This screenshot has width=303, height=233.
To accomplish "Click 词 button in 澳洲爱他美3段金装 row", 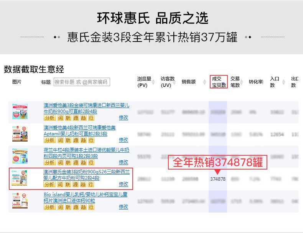I will 61,118.
